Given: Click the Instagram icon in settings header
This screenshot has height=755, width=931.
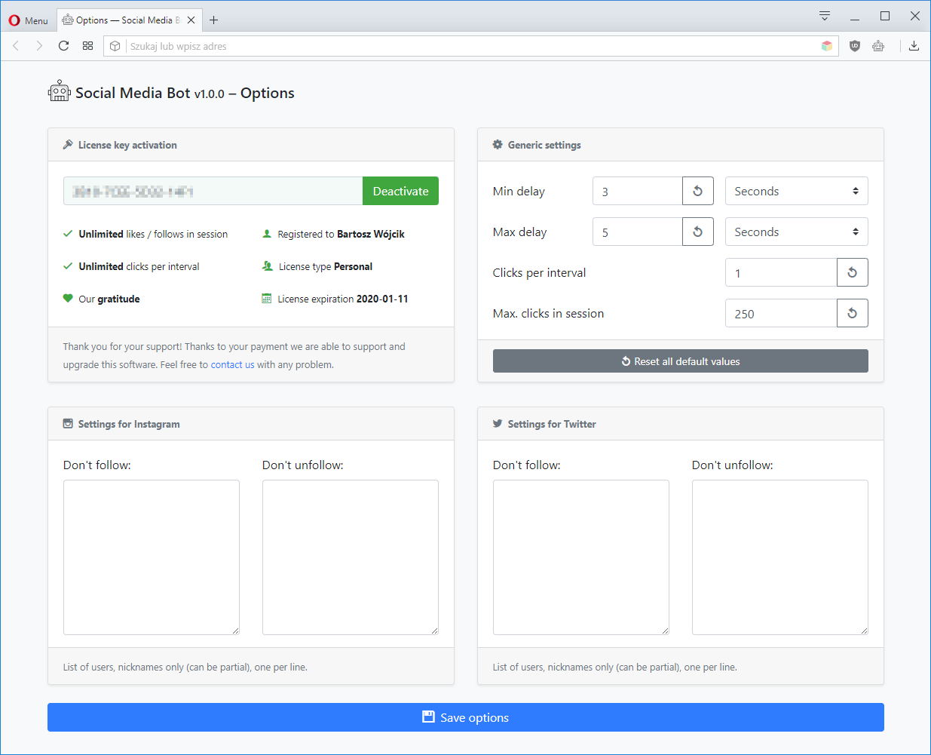Looking at the screenshot, I should [68, 424].
